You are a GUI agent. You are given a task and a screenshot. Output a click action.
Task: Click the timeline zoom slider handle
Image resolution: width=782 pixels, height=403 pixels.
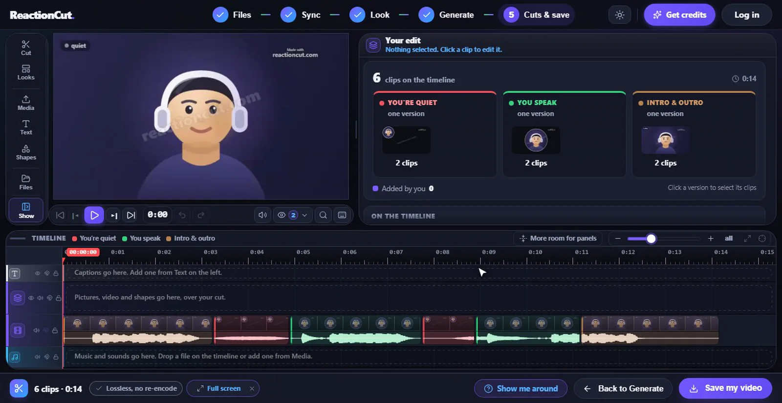click(651, 239)
